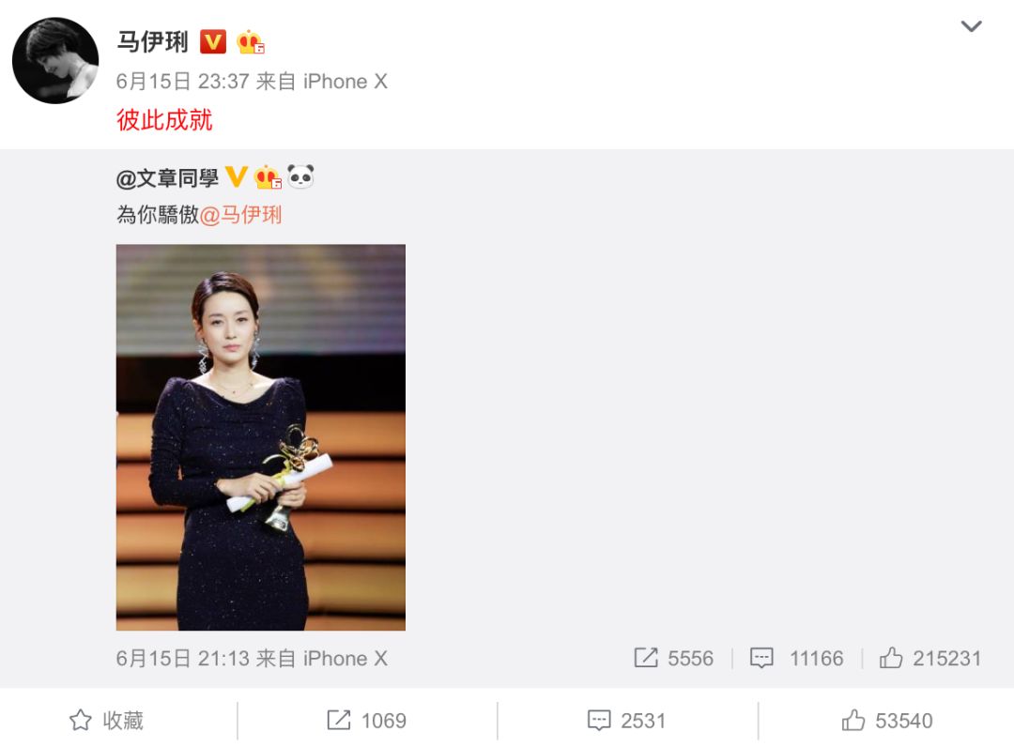Open the @文章同學 original poster link

(167, 177)
